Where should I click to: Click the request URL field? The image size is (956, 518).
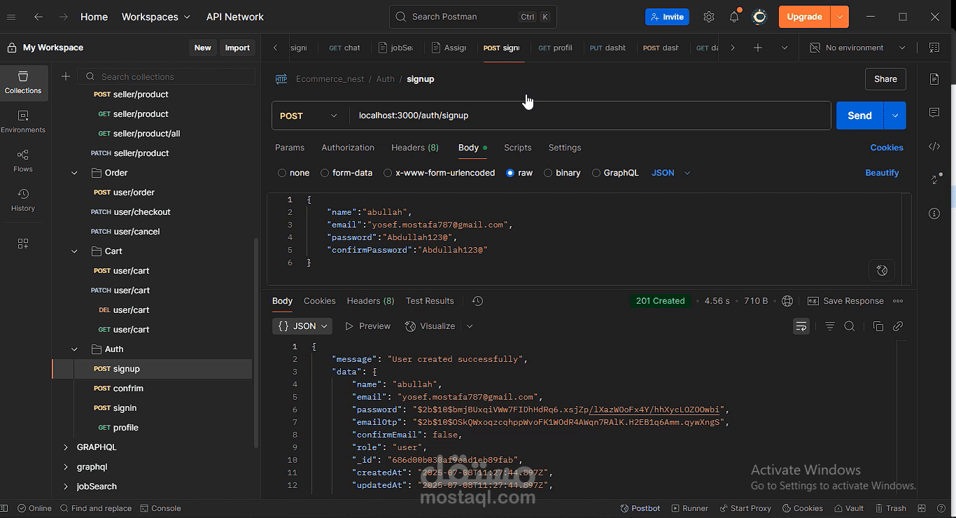590,115
